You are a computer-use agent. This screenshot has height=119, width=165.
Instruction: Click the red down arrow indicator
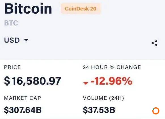coord(86,83)
